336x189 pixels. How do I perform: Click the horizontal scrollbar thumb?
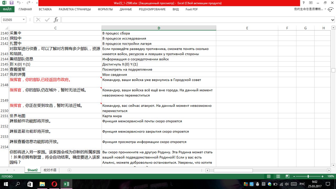(233, 170)
